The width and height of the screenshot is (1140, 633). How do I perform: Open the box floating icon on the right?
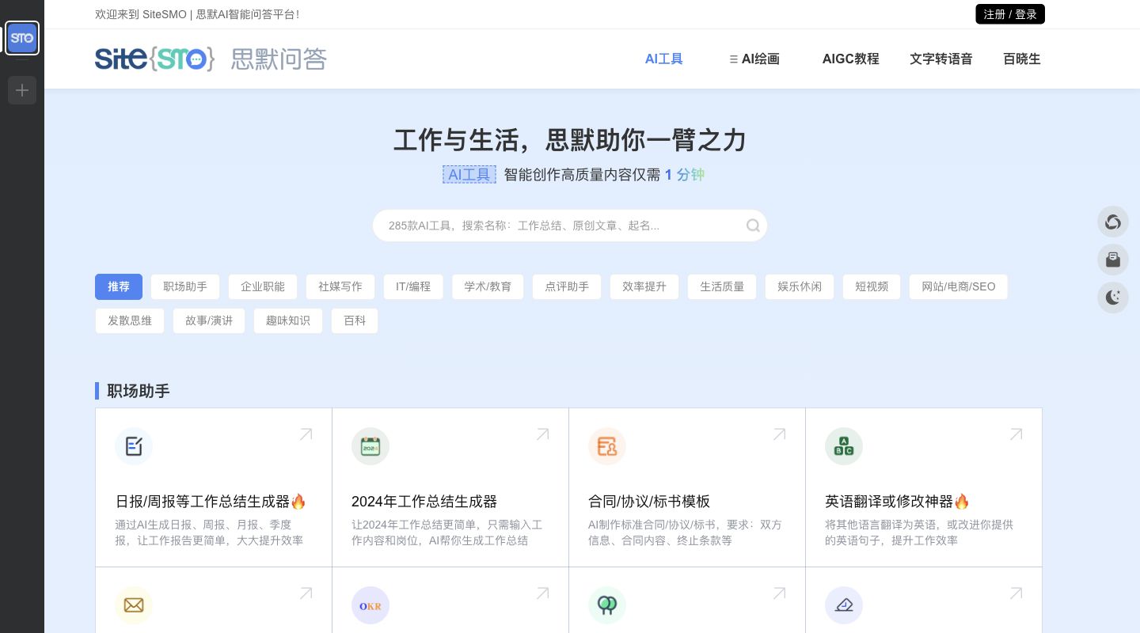pos(1113,260)
